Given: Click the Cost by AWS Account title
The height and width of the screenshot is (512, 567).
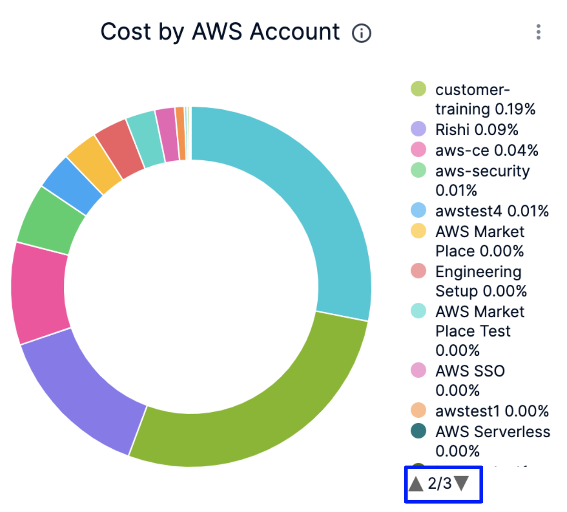Looking at the screenshot, I should 220,32.
